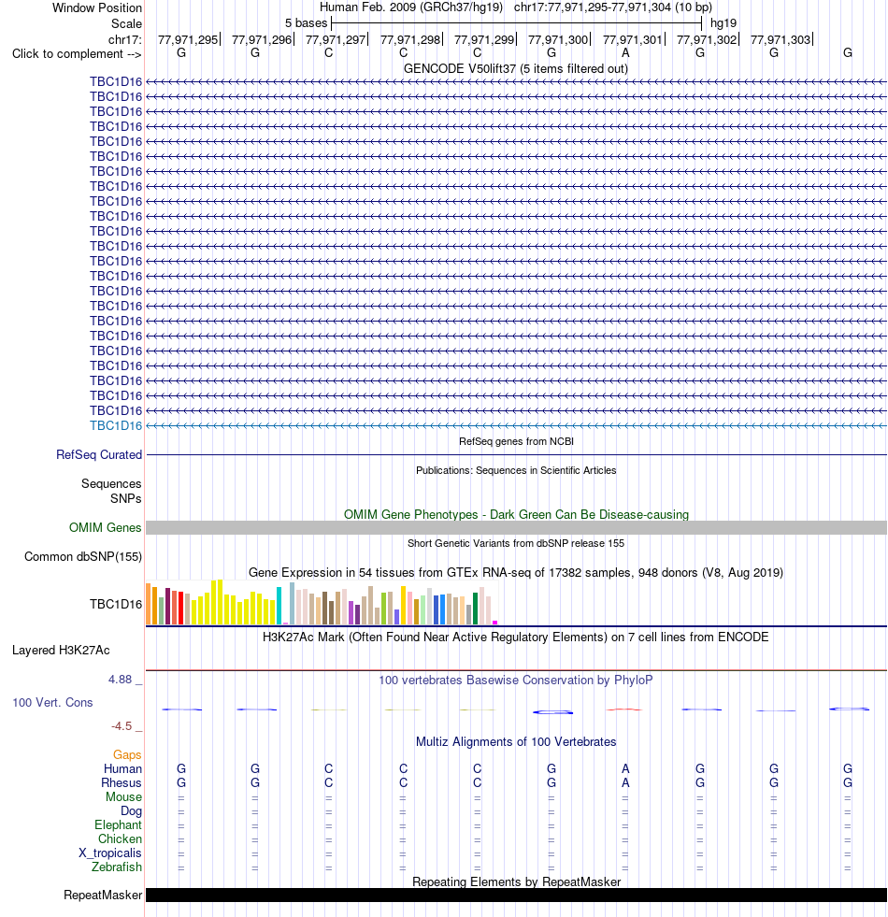Click the 'Dog' alignment row label
888x917 pixels.
pos(131,810)
